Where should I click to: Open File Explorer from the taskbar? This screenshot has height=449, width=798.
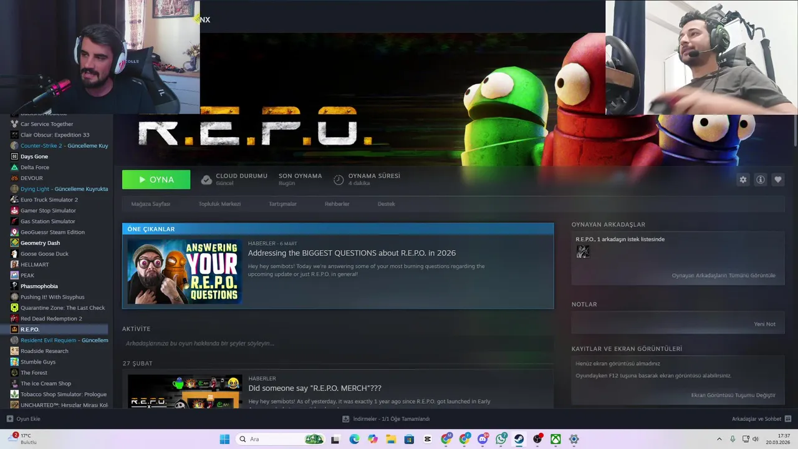point(391,439)
